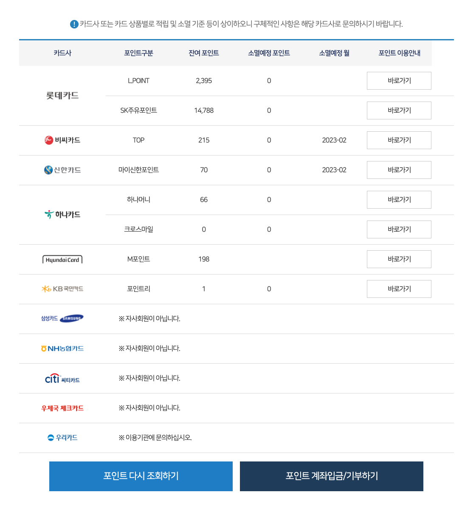Select the 마이신한포인트 text
The height and width of the screenshot is (515, 462).
point(138,170)
